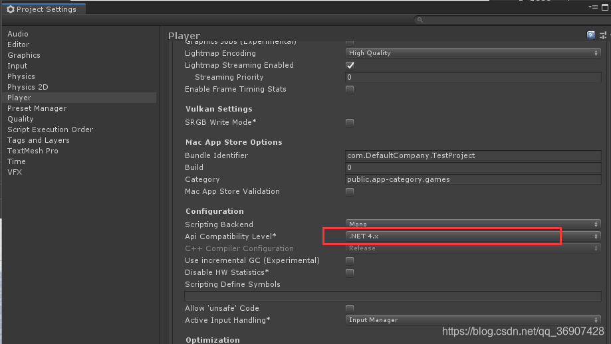
Task: Uncheck Lightmap Streaming Enabled
Action: (350, 65)
